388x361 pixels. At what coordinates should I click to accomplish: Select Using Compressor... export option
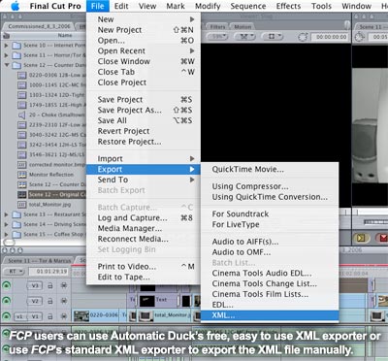270,186
